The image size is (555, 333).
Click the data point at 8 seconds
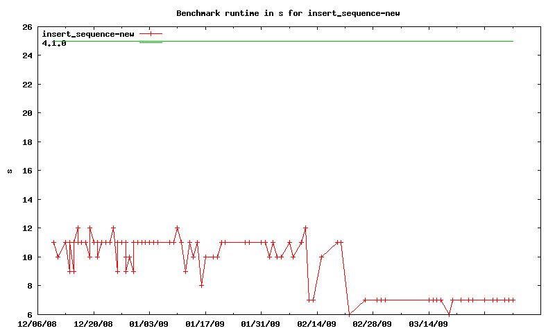click(201, 285)
